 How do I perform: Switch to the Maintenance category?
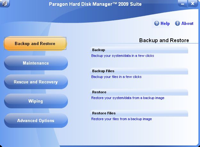(36, 63)
